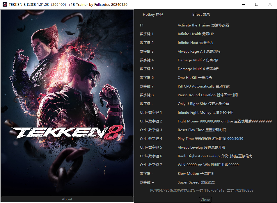Image resolution: width=277 pixels, height=203 pixels.
Task: Click hotkey label 数字键 4
Action: pos(147,60)
